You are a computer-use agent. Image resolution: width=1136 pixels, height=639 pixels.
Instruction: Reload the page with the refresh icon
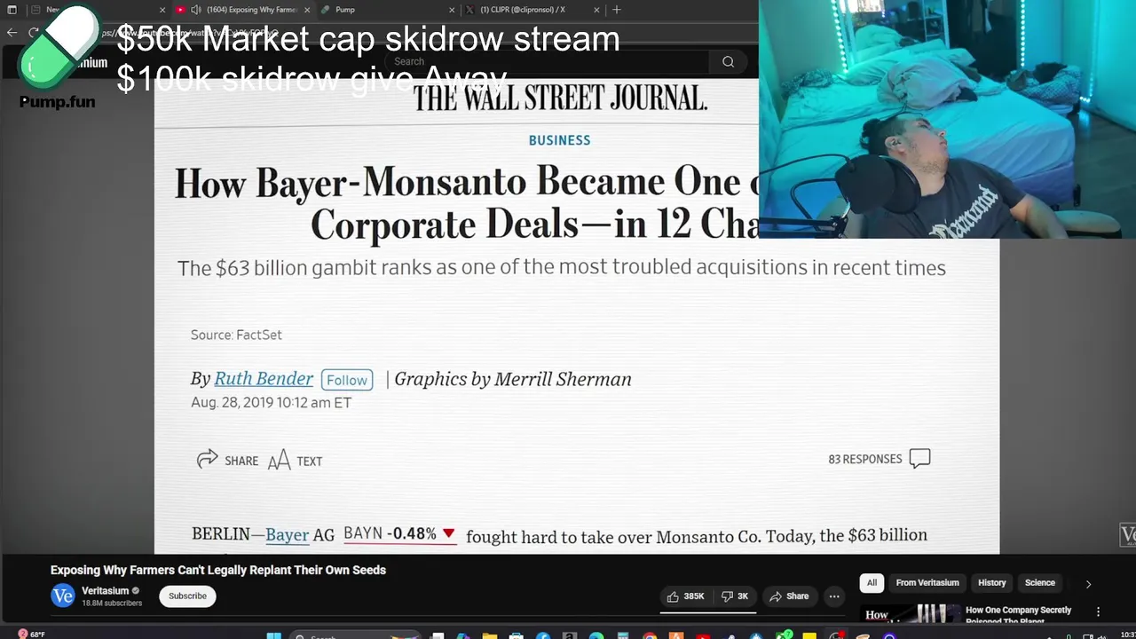pos(34,33)
